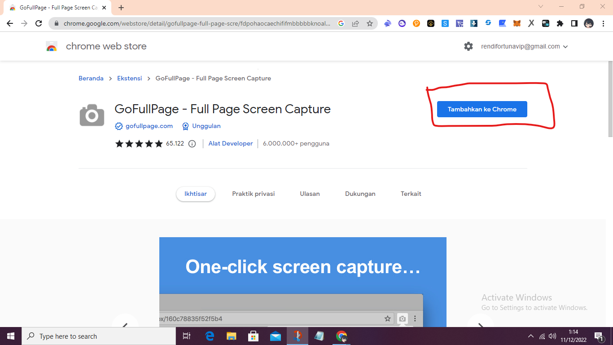
Task: Open the blue swirl S extension
Action: [x=488, y=23]
